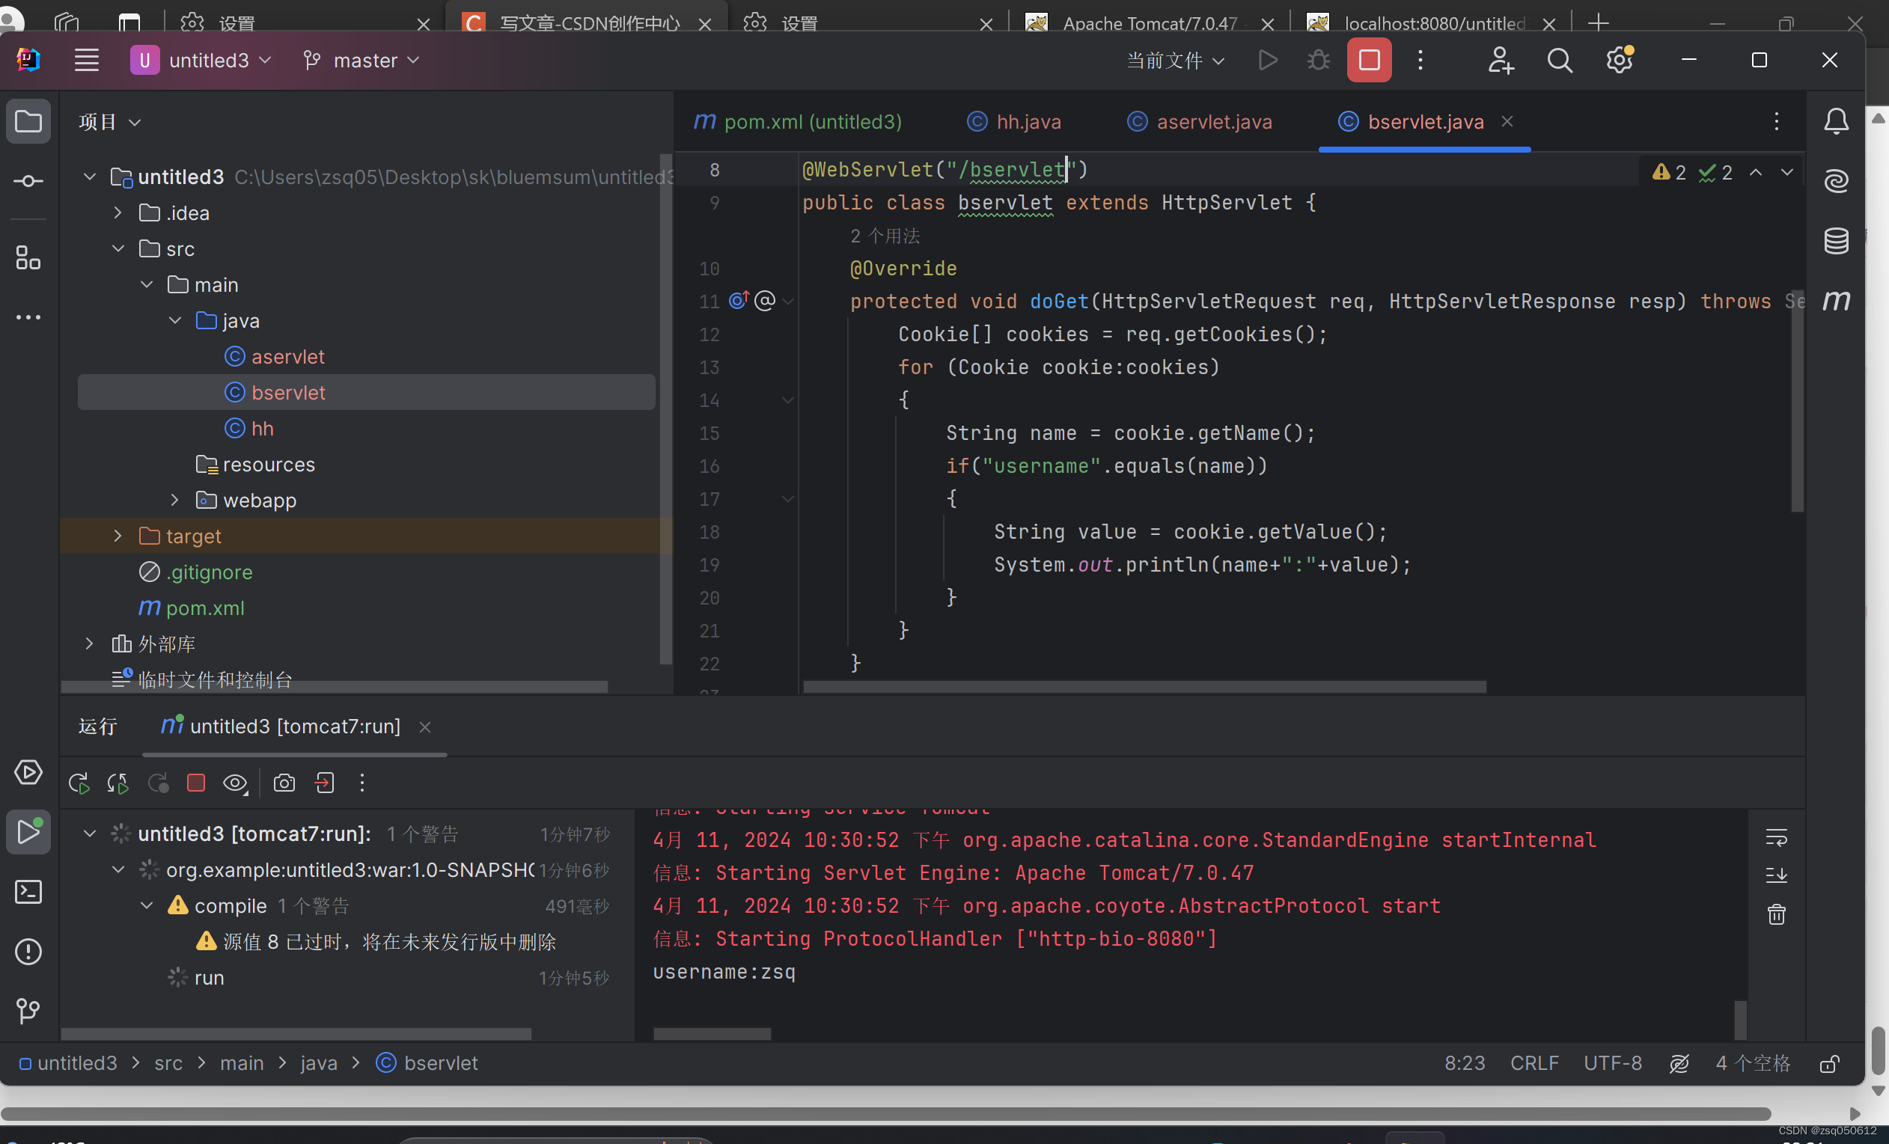The image size is (1889, 1144).
Task: Open the Debug bug icon
Action: [x=1318, y=60]
